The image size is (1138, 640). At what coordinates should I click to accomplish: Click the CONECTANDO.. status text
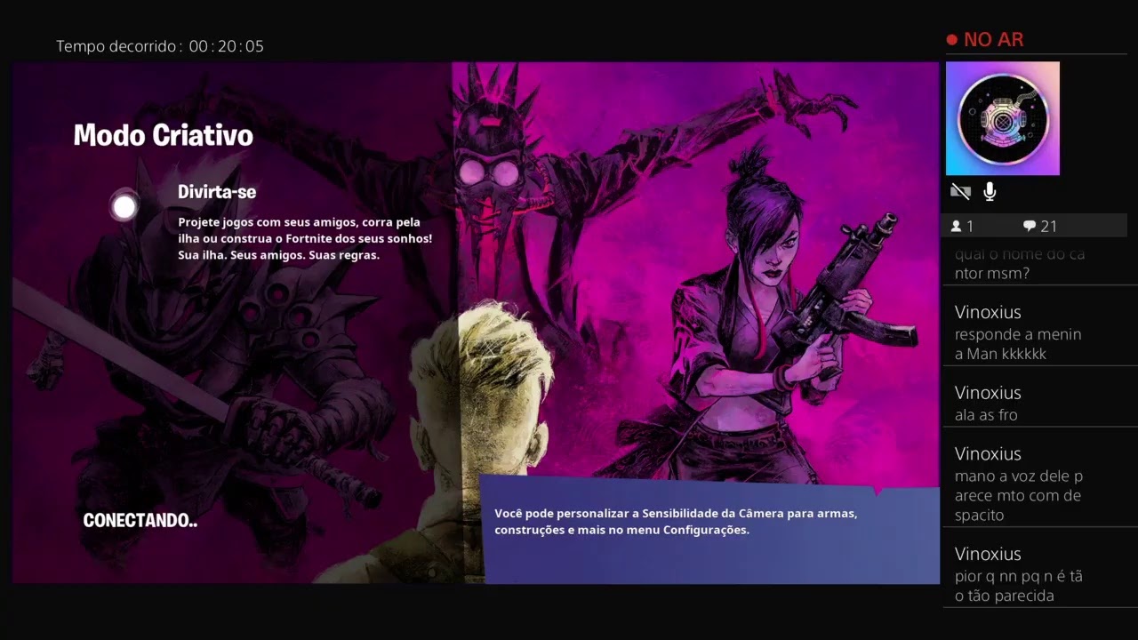pos(140,520)
